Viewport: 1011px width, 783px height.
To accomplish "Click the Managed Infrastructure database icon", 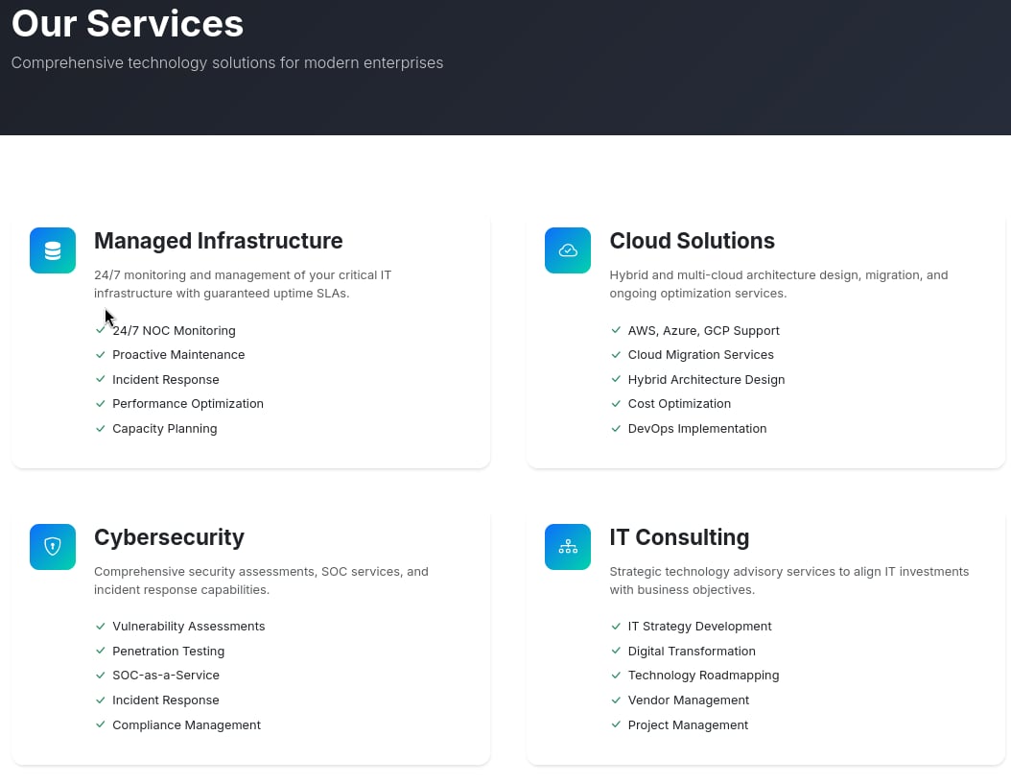I will (52, 250).
